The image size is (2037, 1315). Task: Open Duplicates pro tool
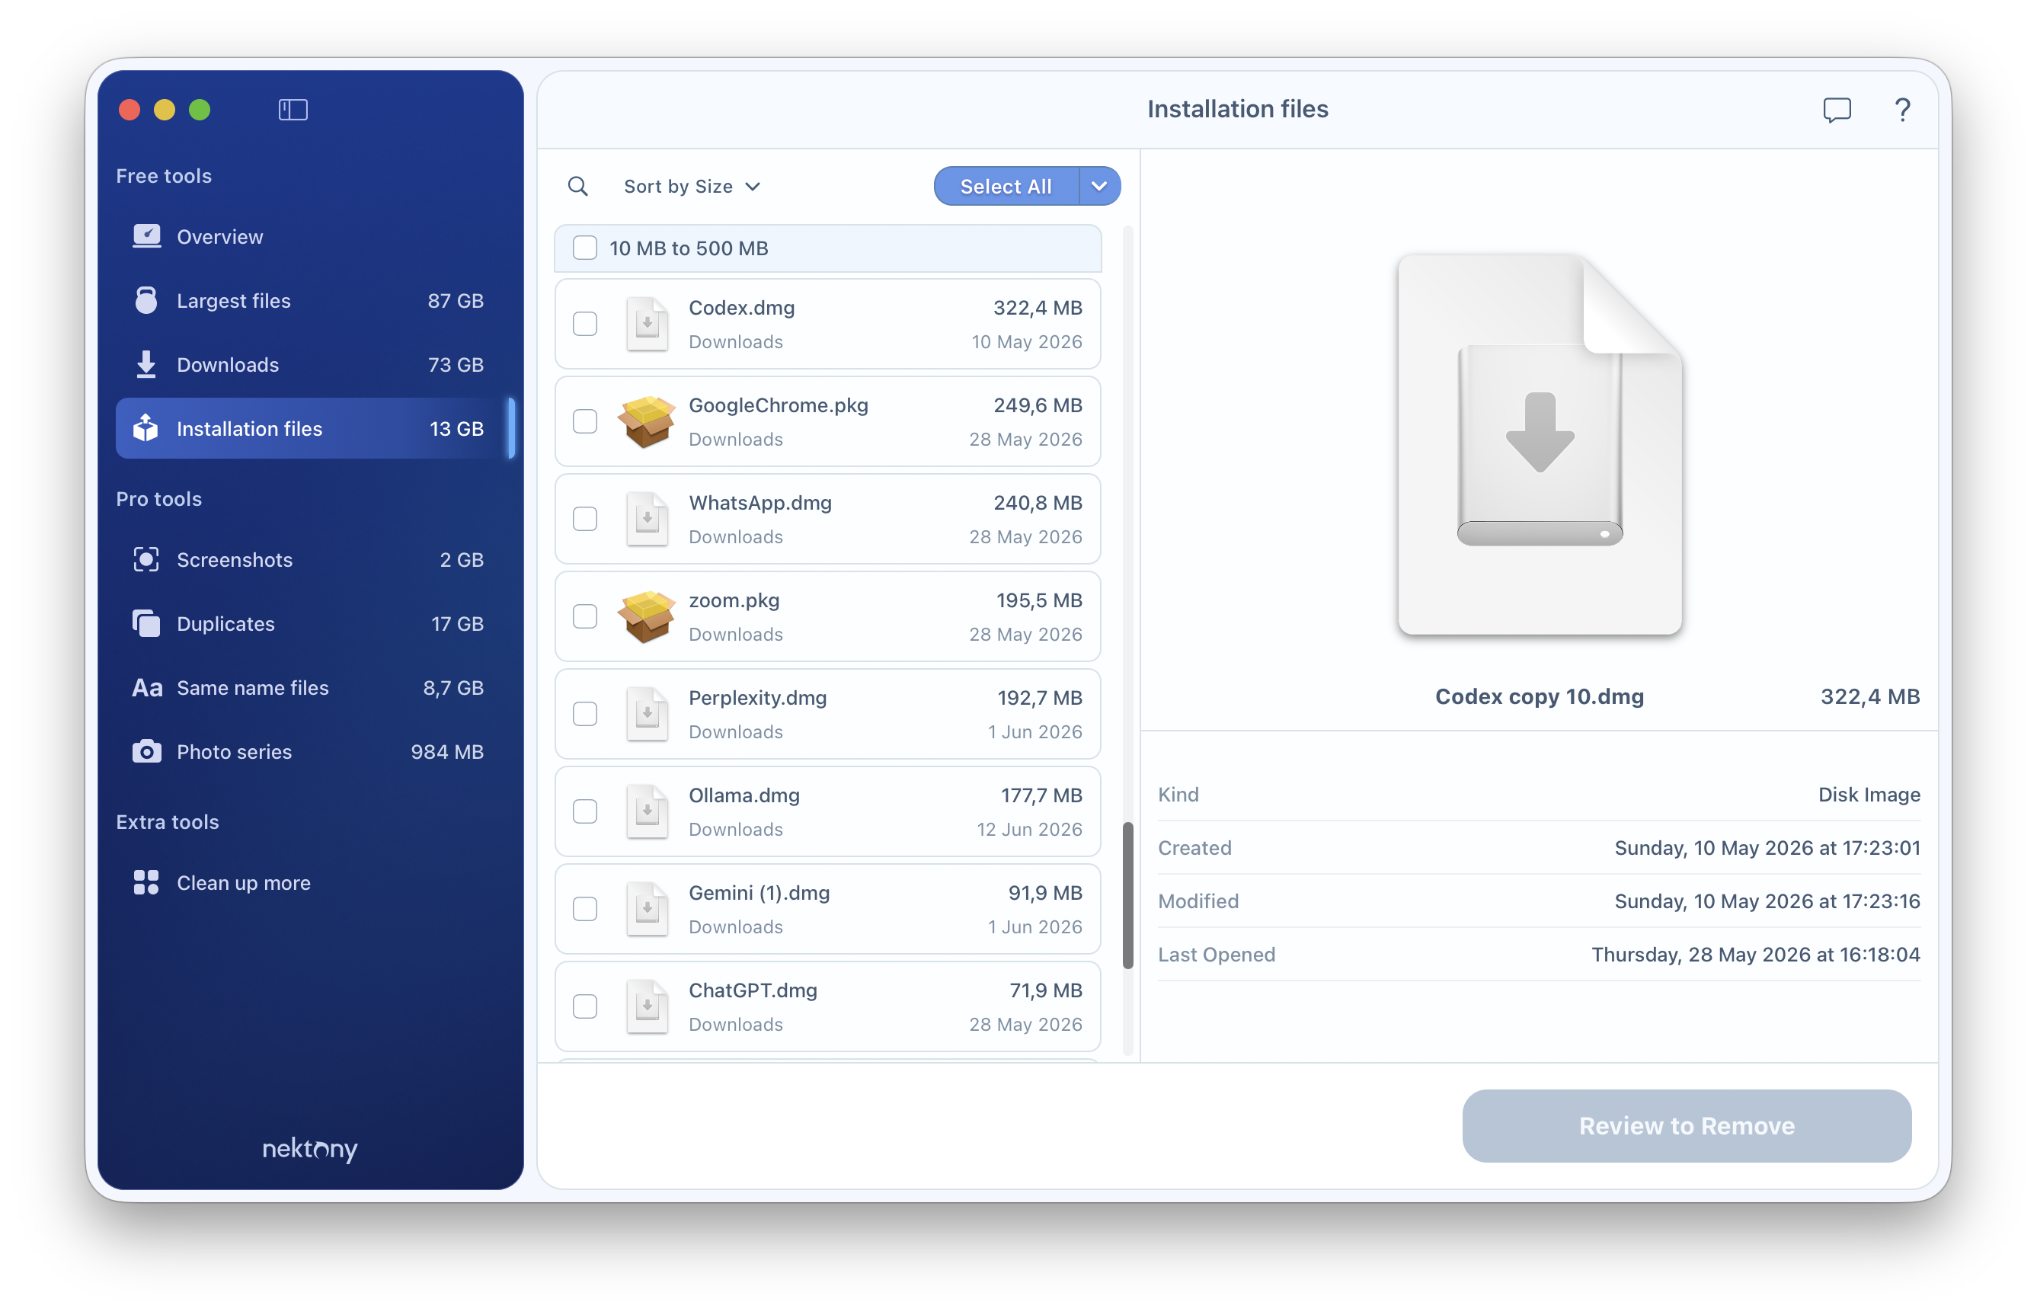312,623
